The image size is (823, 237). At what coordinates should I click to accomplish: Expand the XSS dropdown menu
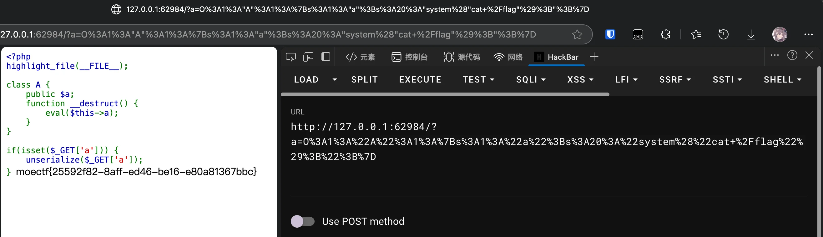tap(580, 80)
